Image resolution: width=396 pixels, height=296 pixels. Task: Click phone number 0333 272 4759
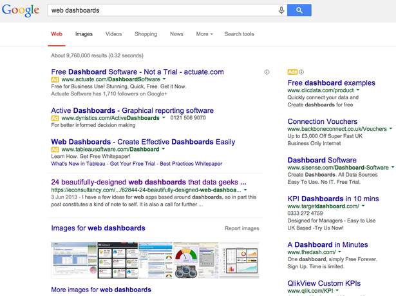click(305, 213)
